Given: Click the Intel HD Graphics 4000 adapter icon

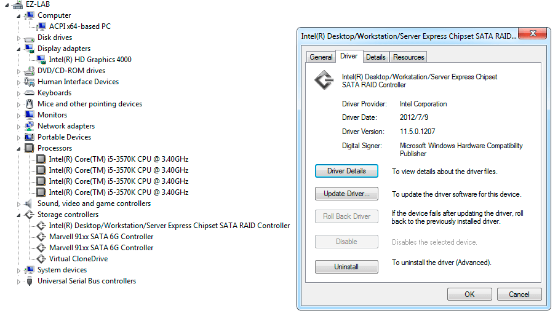Looking at the screenshot, I should 41,60.
